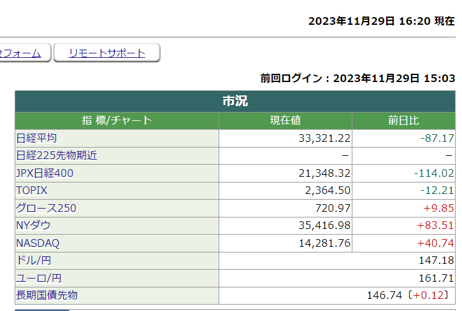Click the partially visible フォーム button
462x311 pixels.
[x=22, y=53]
